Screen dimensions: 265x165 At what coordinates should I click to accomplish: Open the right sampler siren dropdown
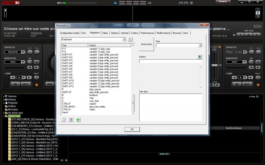[244, 62]
